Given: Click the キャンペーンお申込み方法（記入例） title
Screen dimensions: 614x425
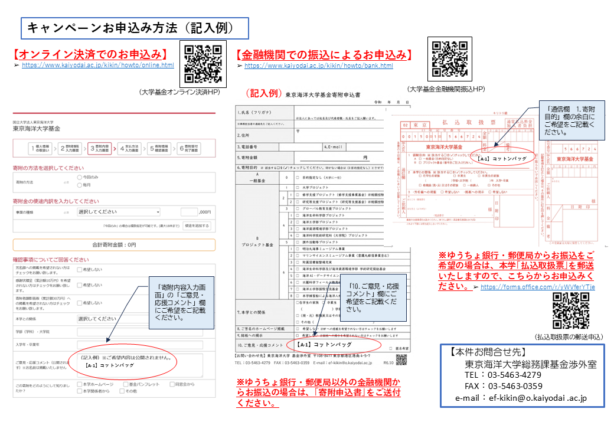Looking at the screenshot, I should 135,28.
